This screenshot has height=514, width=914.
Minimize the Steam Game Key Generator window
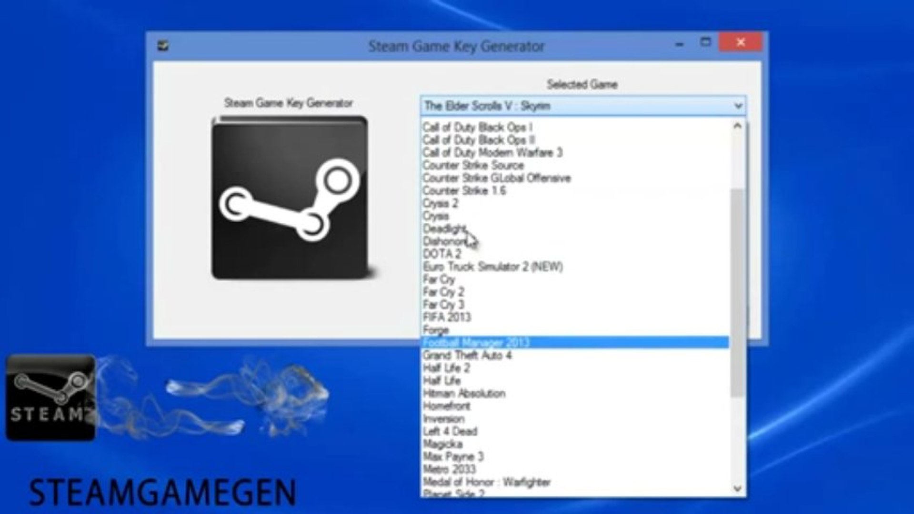[680, 44]
